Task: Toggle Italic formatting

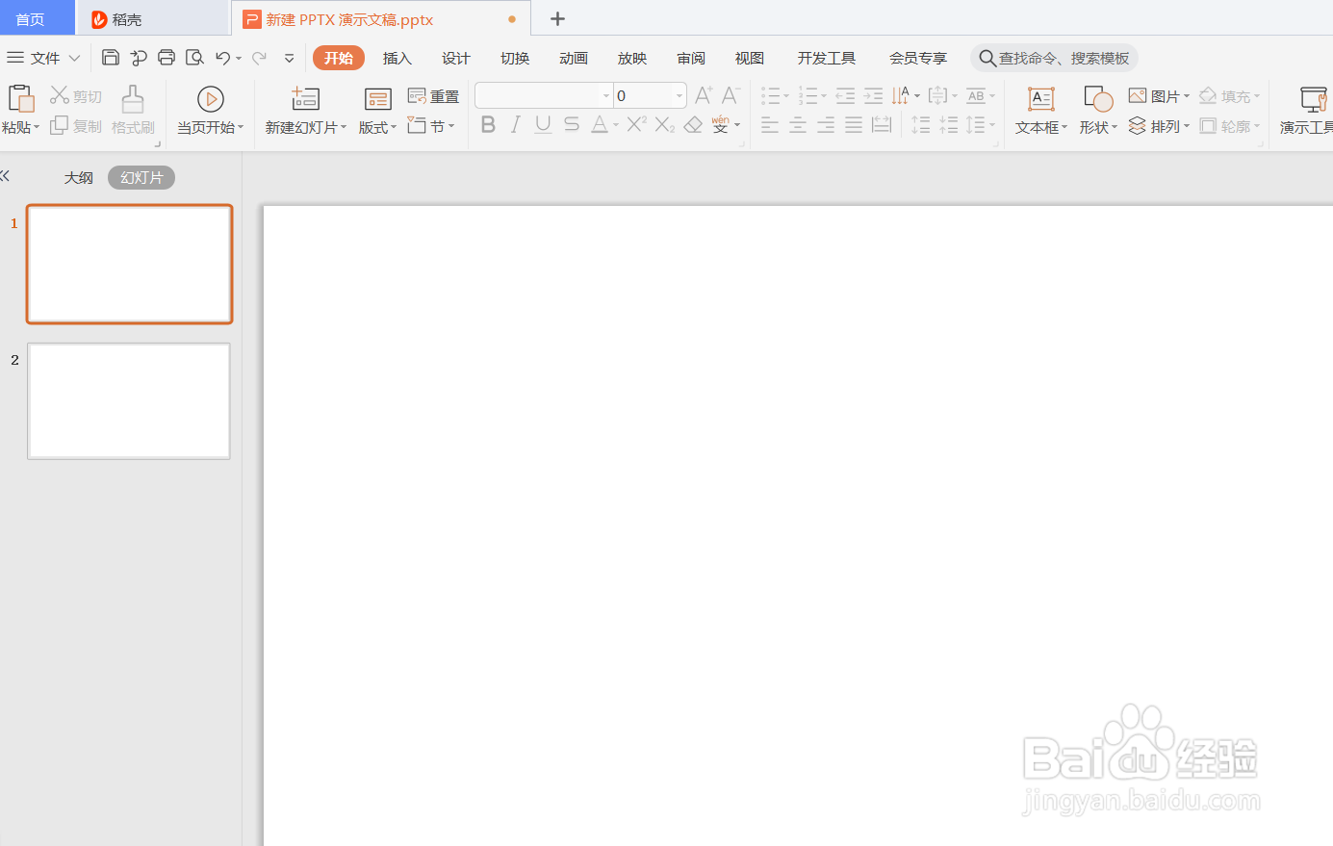Action: pos(516,125)
